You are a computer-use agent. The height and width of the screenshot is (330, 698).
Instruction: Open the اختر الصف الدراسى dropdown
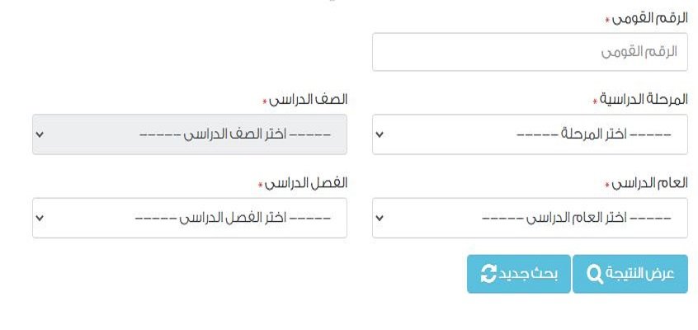(x=190, y=134)
